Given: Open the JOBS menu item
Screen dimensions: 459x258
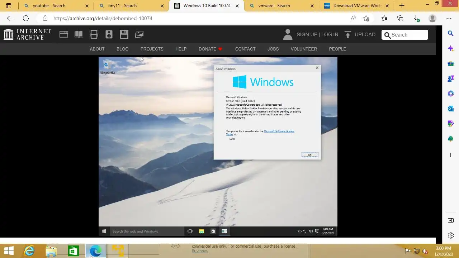Looking at the screenshot, I should tap(273, 49).
